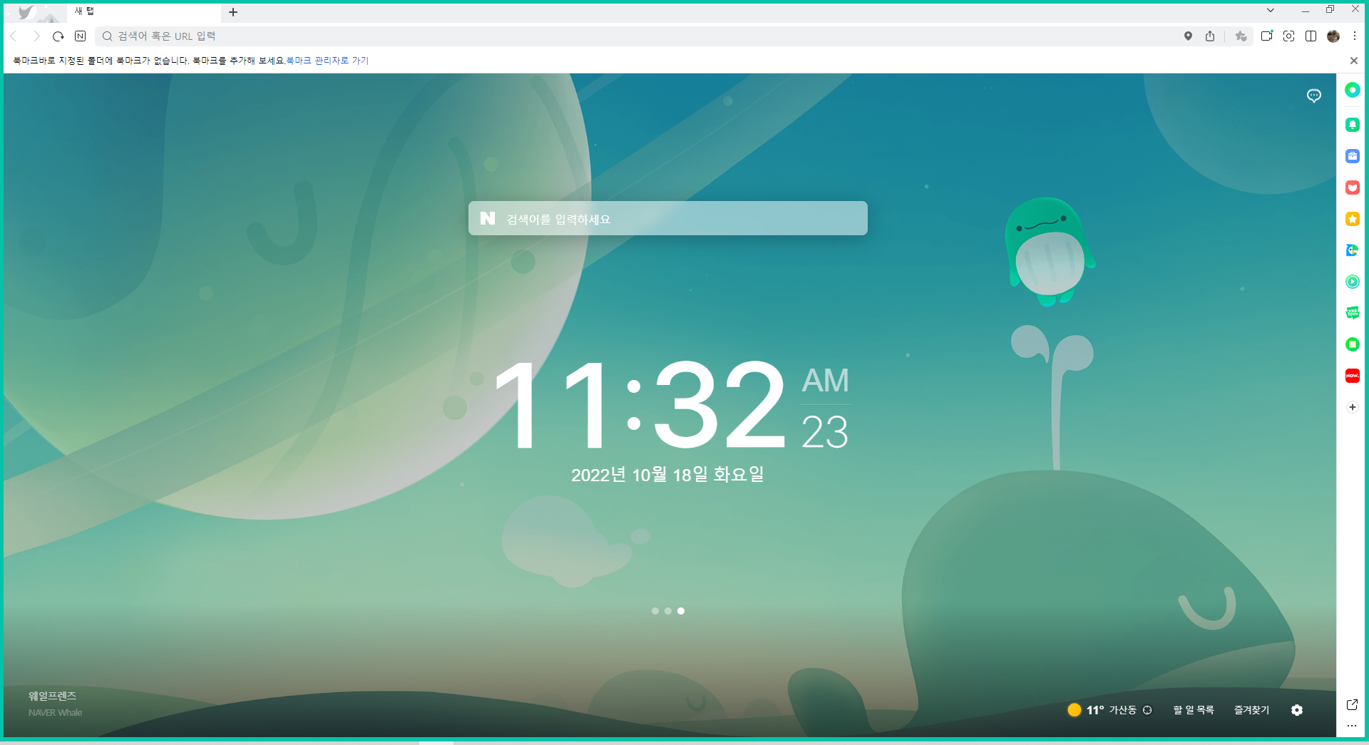Open sidebar red NOW icon
This screenshot has height=745, width=1369.
pyautogui.click(x=1353, y=376)
